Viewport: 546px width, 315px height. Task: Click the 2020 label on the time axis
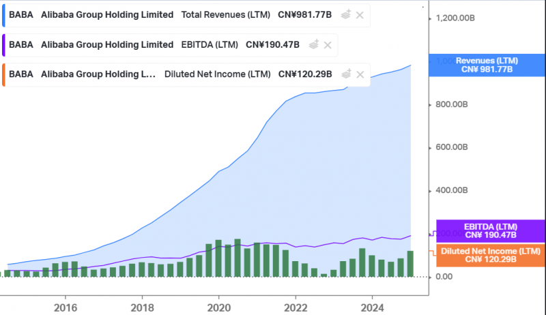[219, 307]
